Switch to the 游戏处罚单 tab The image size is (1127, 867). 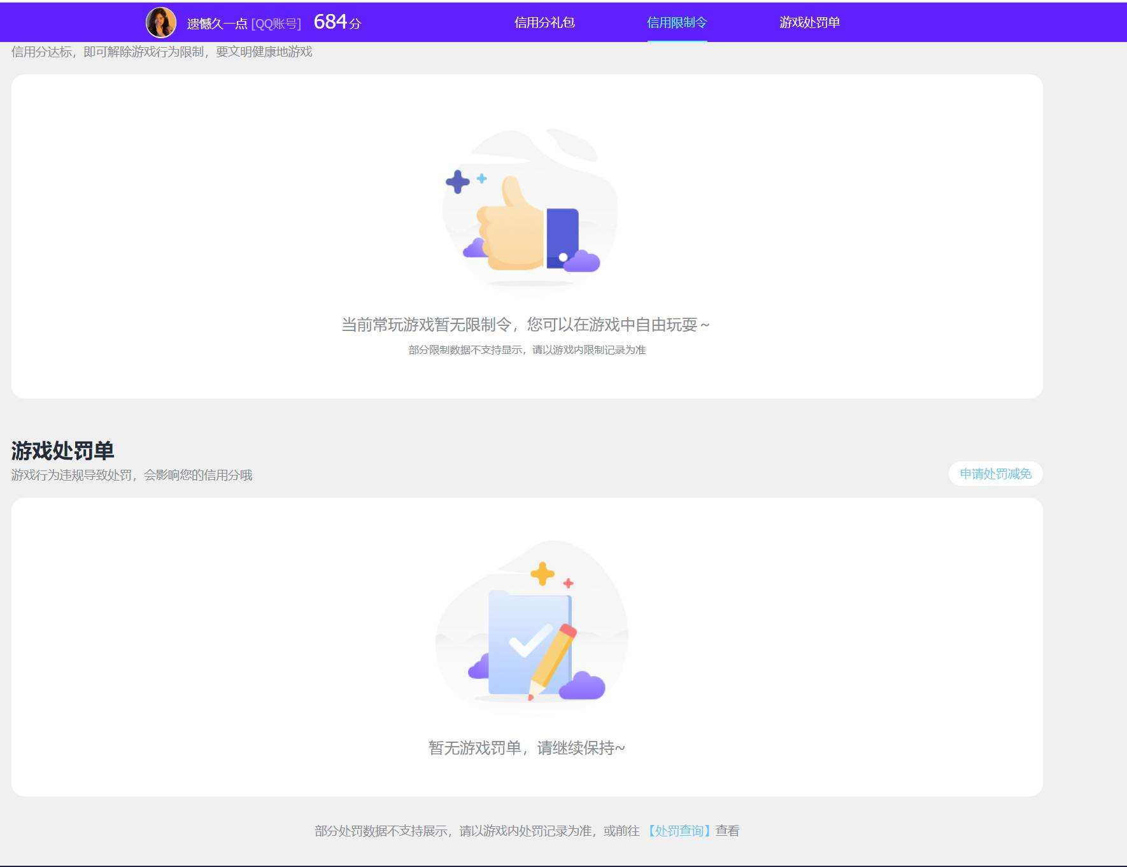point(809,22)
